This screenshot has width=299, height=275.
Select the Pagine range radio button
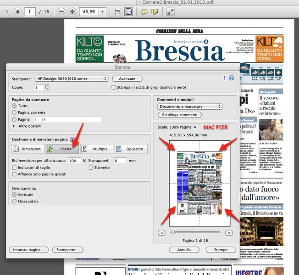click(x=14, y=119)
